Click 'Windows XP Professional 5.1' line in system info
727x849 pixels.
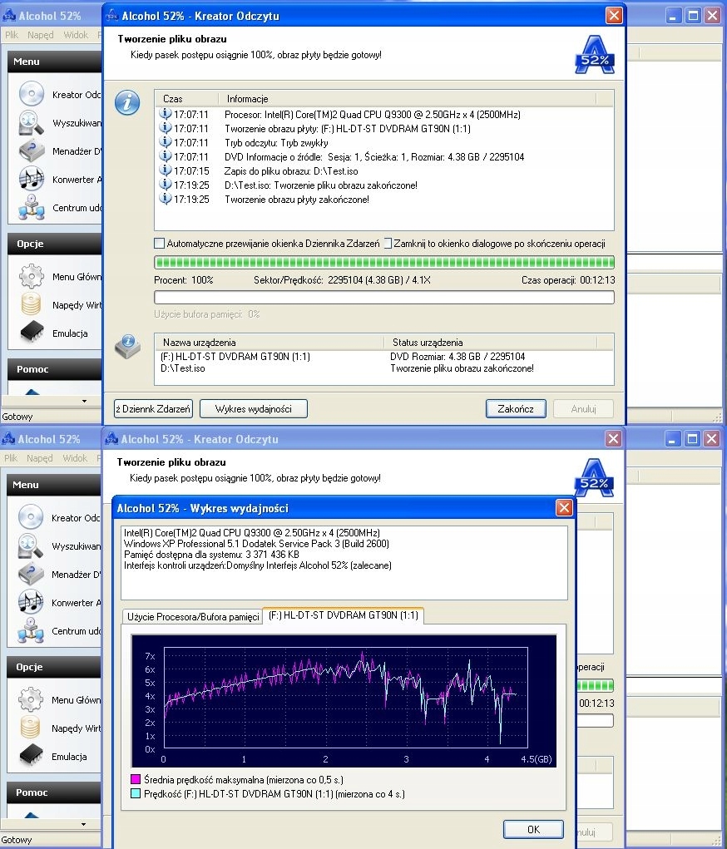(x=256, y=544)
